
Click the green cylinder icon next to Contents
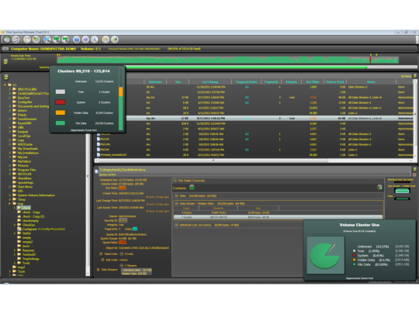coord(192,188)
